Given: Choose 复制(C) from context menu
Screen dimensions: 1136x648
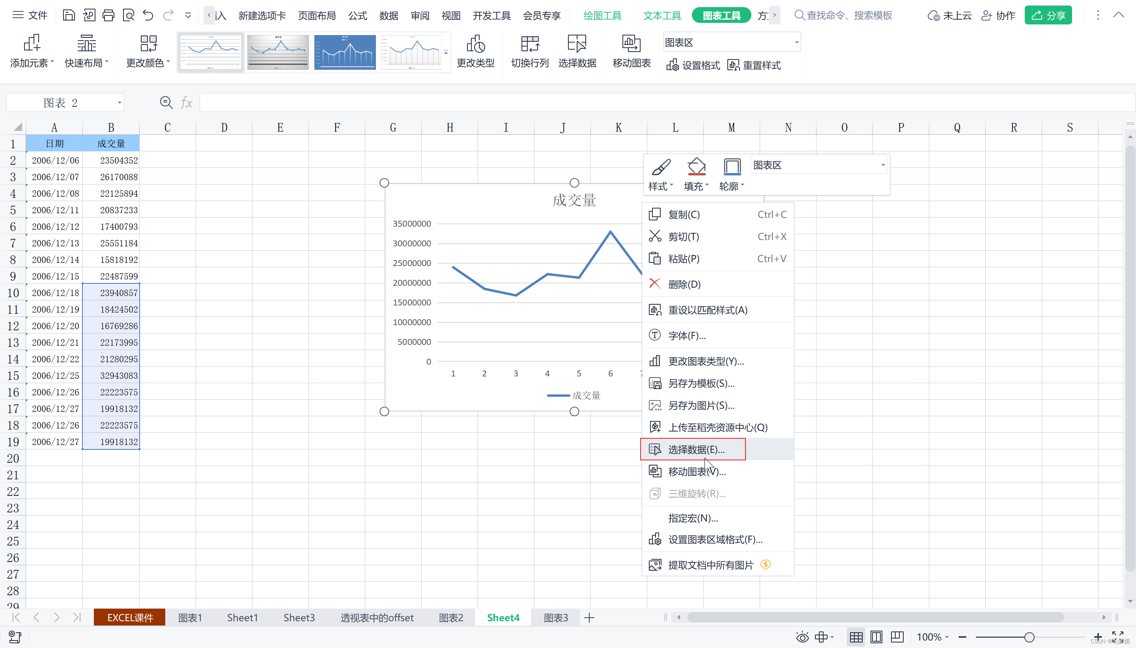Looking at the screenshot, I should click(717, 214).
